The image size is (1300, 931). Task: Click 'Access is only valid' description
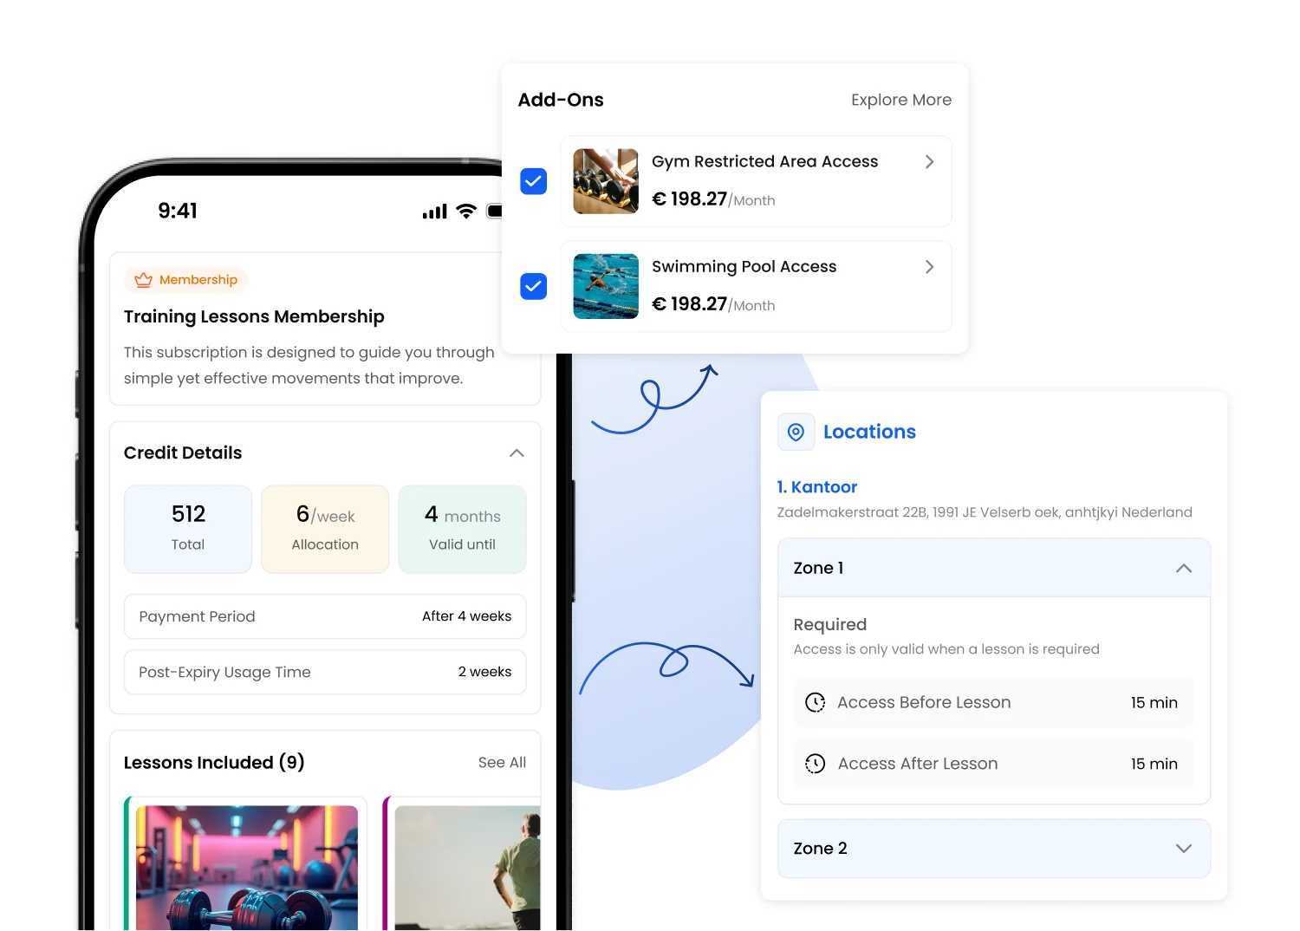coord(946,649)
